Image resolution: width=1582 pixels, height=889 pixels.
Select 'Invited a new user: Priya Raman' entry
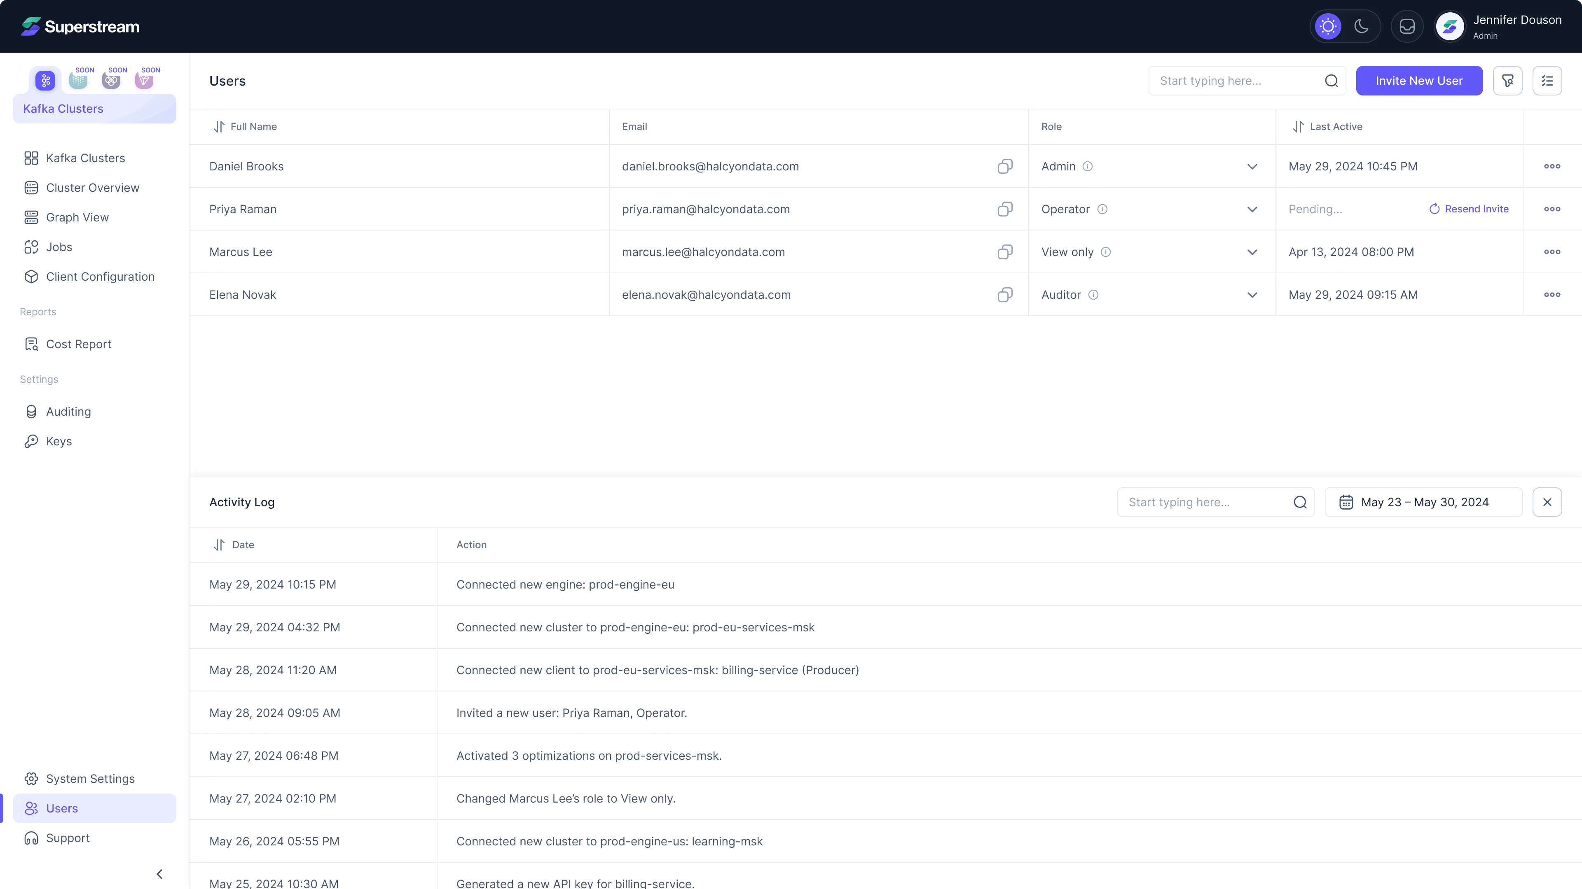click(886, 713)
